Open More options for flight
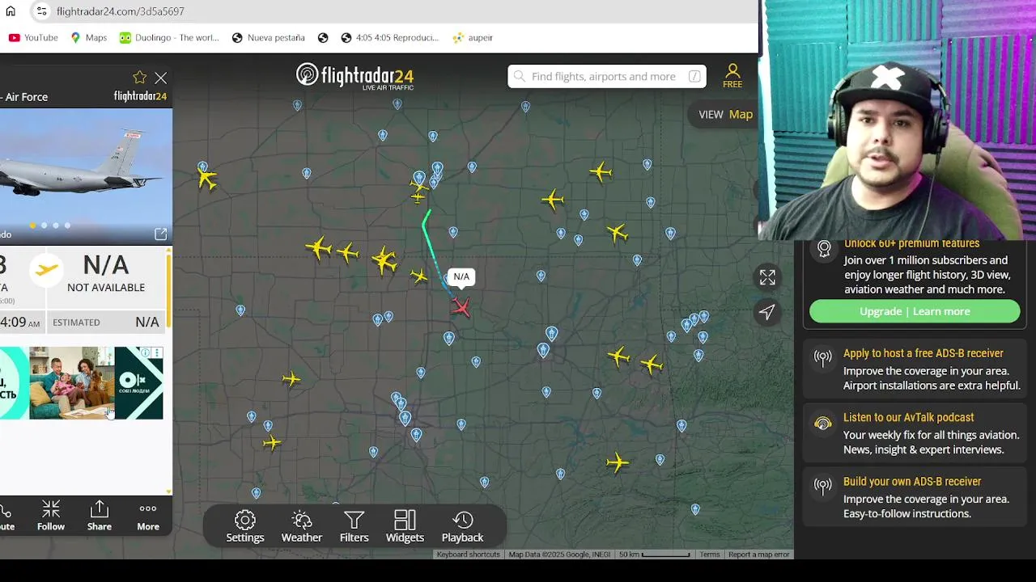 pos(148,516)
